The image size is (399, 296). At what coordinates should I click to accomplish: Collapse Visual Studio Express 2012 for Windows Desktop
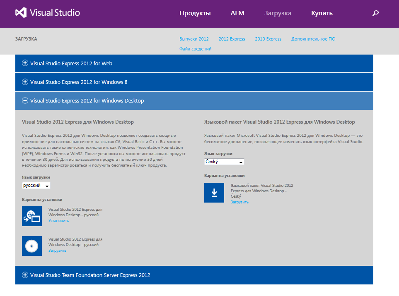coord(87,100)
